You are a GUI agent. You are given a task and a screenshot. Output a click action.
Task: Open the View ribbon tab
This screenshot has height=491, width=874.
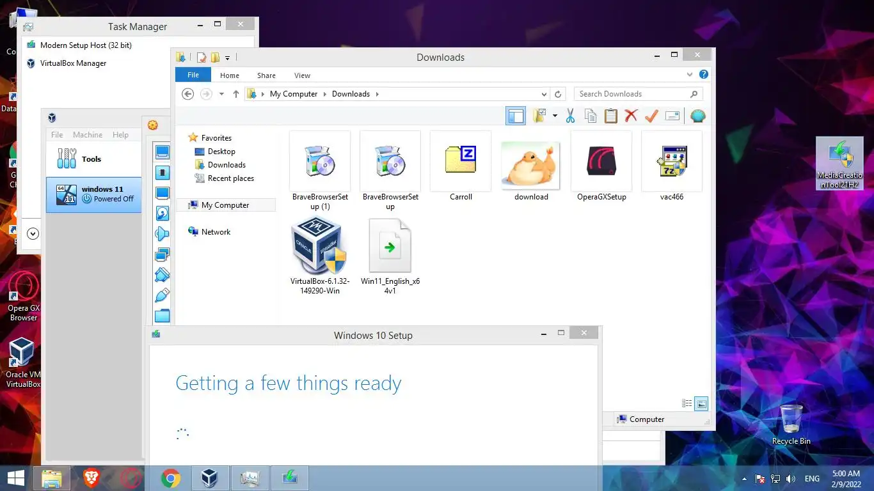(302, 75)
